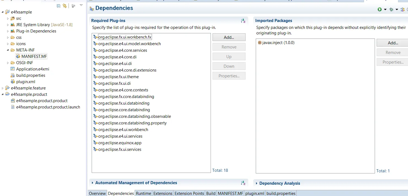Click the JRE System Library icon

(x=13, y=25)
